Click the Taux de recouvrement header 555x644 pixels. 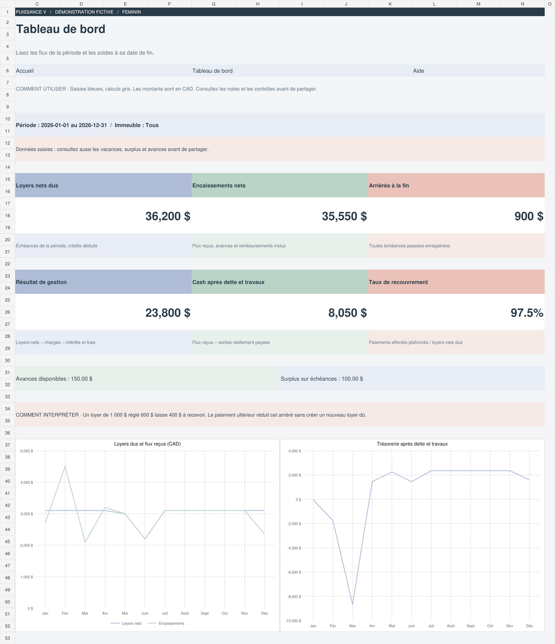coord(456,282)
